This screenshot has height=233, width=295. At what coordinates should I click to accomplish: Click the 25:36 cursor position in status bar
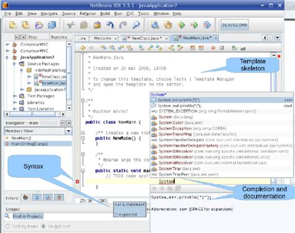[x=86, y=201]
